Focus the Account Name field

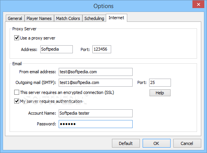(x=95, y=113)
